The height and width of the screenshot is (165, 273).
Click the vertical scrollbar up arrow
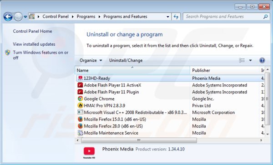[268, 69]
